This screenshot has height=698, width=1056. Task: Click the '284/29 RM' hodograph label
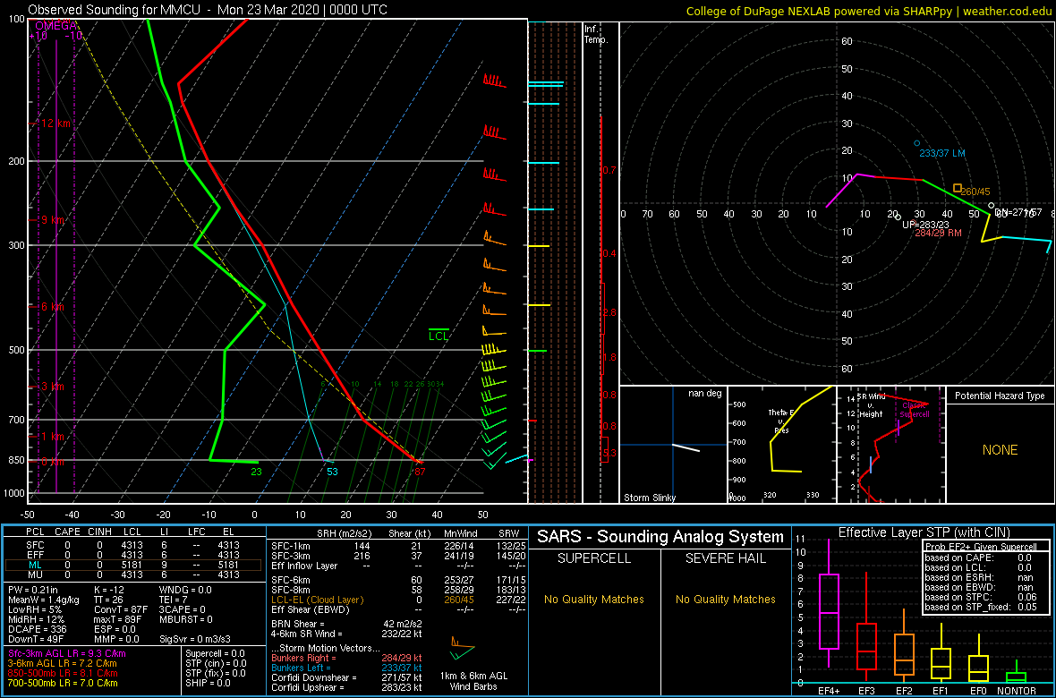[x=938, y=234]
